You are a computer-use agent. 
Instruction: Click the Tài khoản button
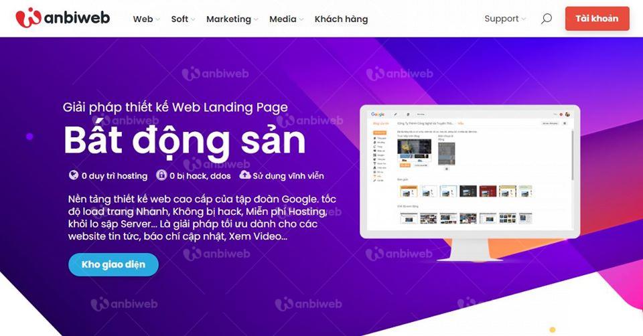coord(597,19)
